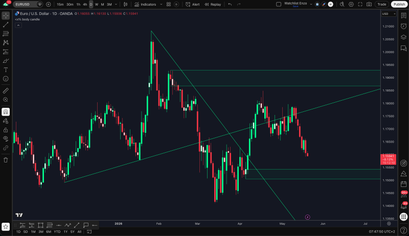Open the object tree layers panel

tap(403, 37)
